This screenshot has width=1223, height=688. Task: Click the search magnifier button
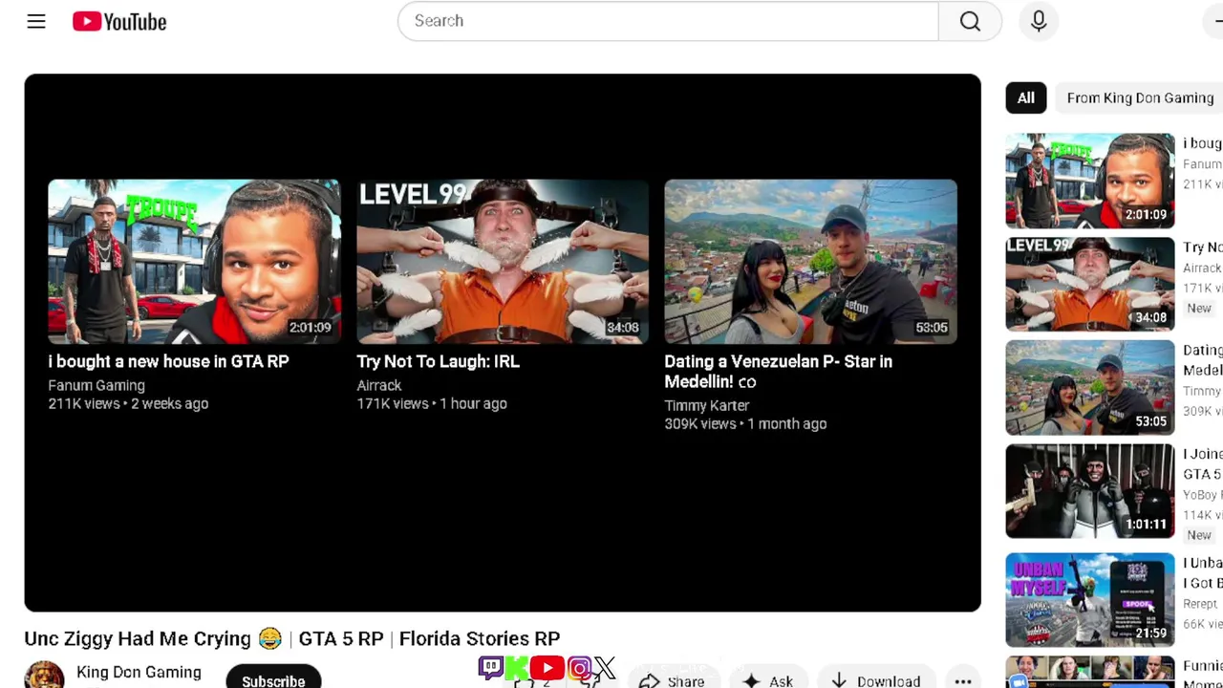[970, 21]
